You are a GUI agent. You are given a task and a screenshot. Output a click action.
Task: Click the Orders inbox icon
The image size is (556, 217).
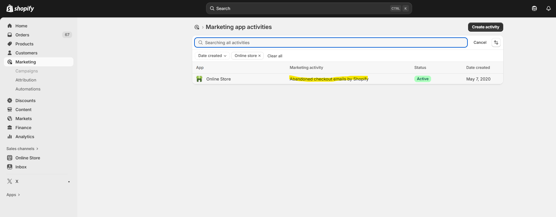10,35
